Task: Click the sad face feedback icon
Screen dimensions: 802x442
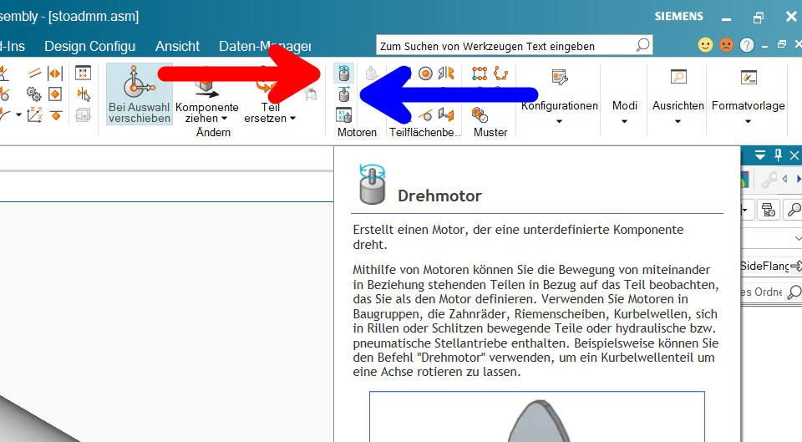Action: pos(726,45)
